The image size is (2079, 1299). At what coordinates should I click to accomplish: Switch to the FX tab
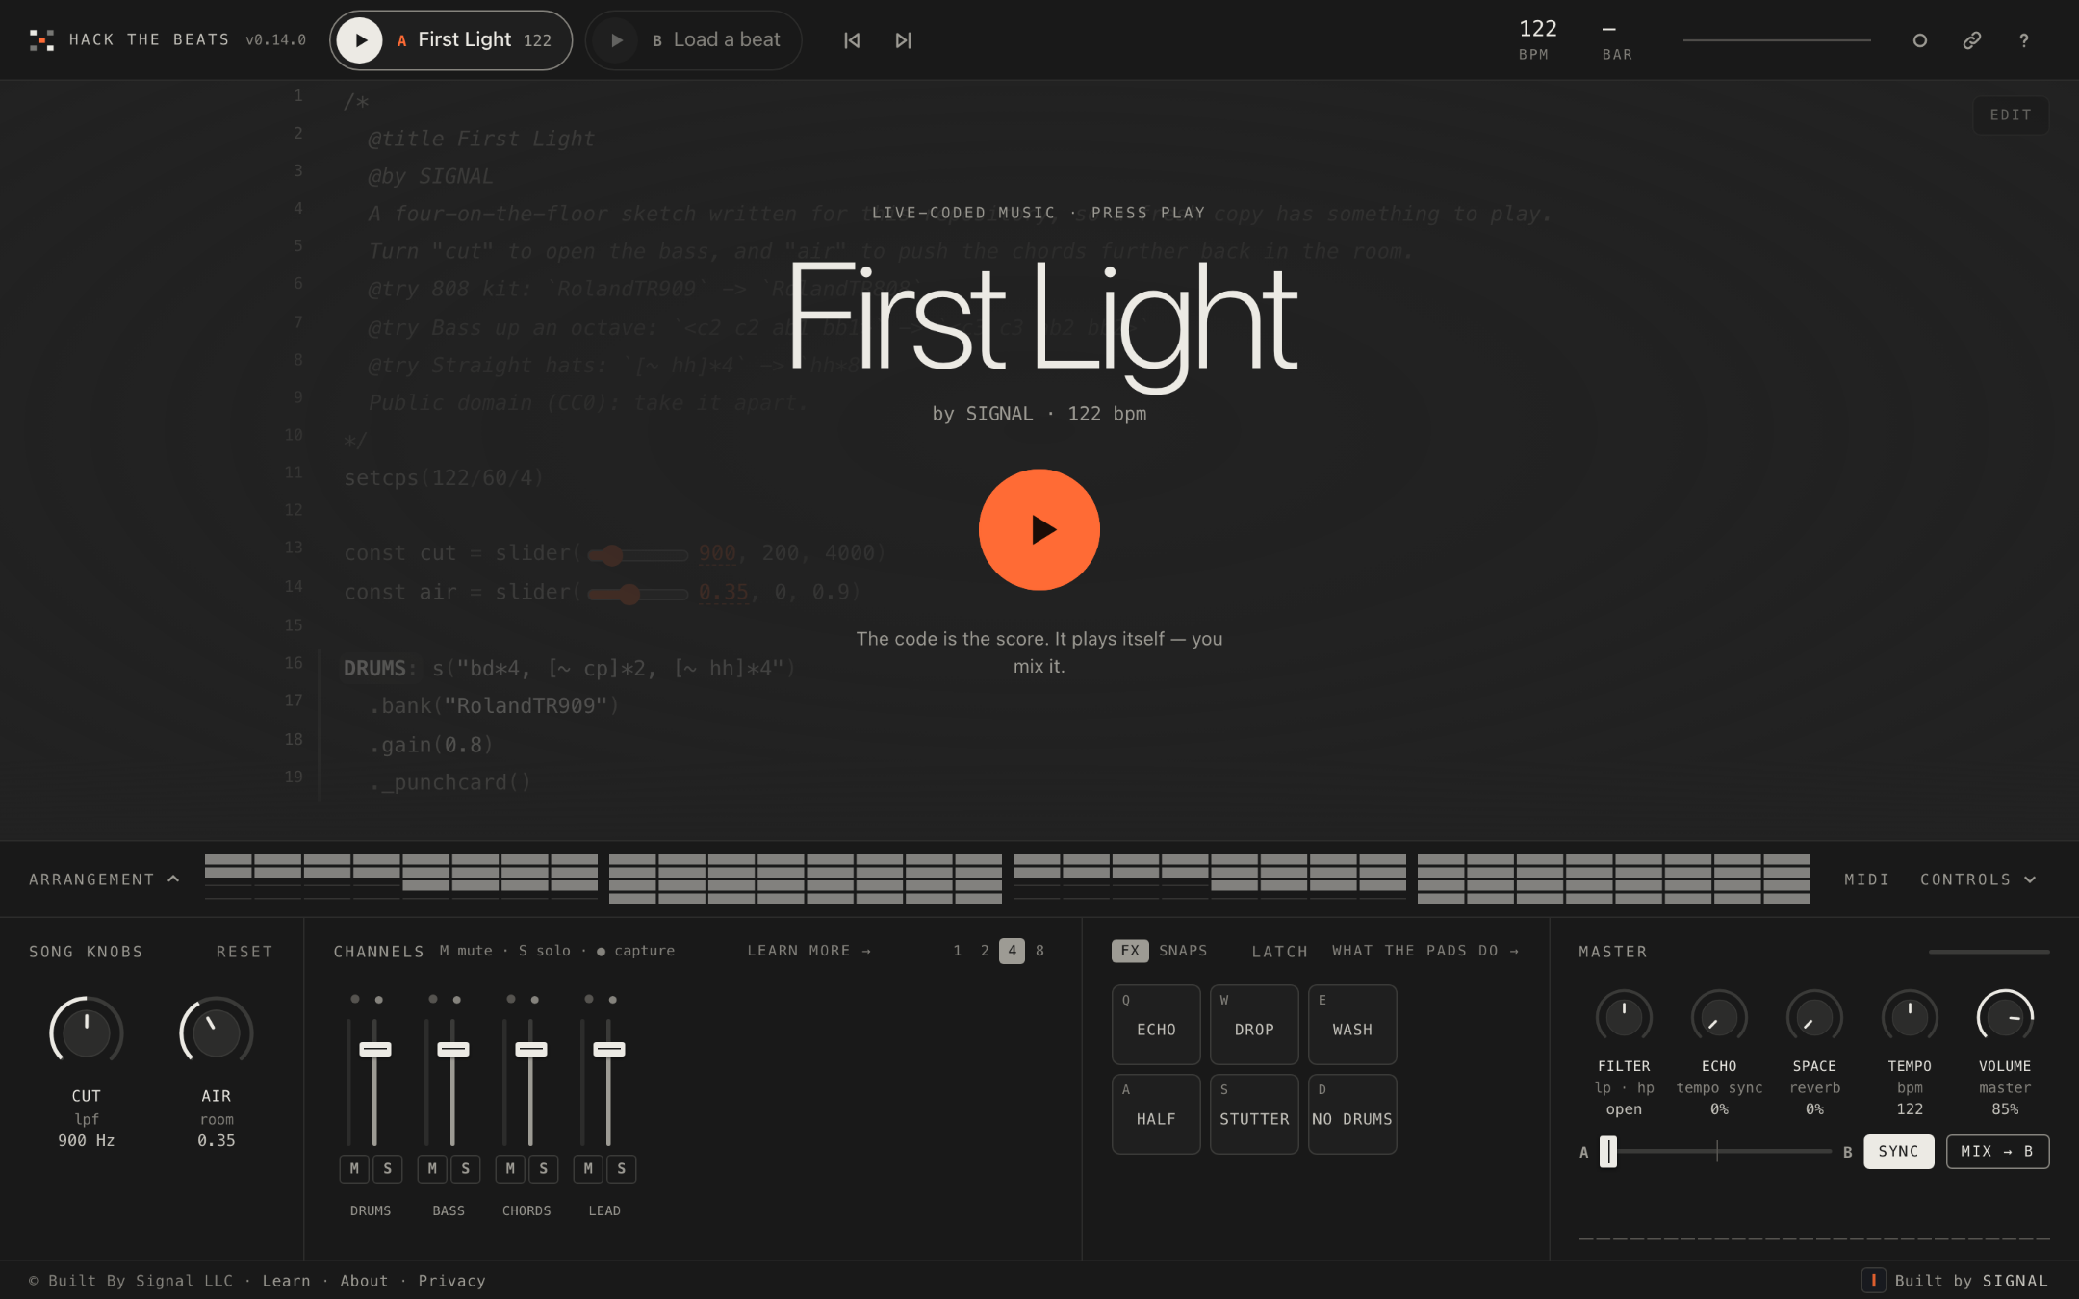[1130, 951]
